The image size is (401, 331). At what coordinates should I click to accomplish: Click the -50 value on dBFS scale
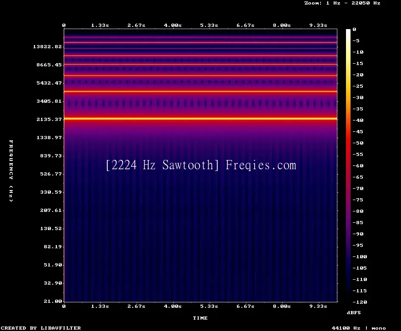point(358,143)
